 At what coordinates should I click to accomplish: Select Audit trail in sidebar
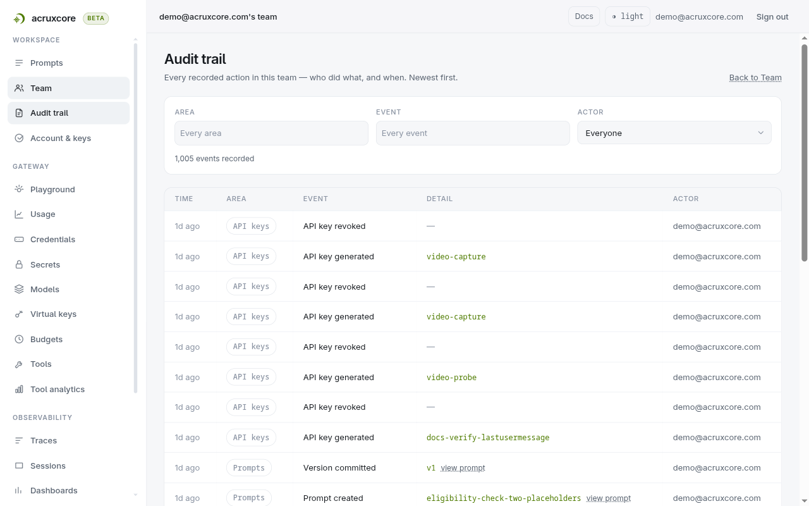click(x=68, y=113)
